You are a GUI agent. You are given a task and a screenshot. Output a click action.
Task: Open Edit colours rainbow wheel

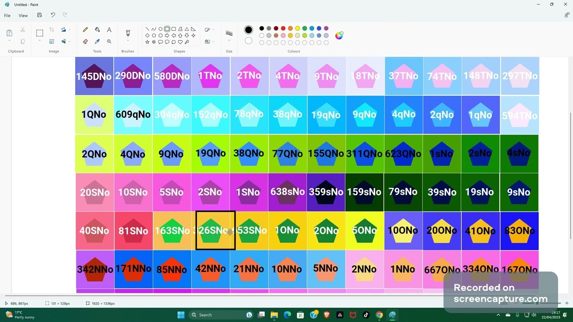pyautogui.click(x=339, y=35)
